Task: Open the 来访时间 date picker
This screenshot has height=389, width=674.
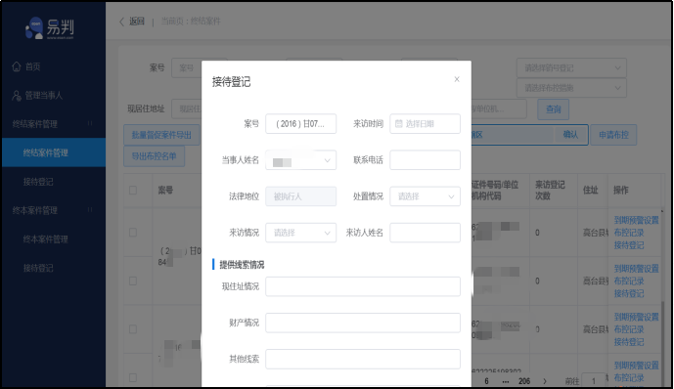Action: tap(425, 124)
